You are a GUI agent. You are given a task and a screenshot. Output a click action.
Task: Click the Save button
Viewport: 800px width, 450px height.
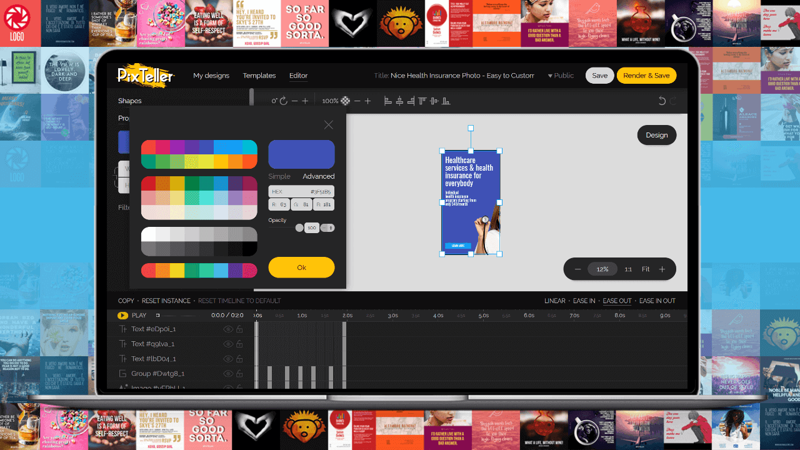click(599, 76)
